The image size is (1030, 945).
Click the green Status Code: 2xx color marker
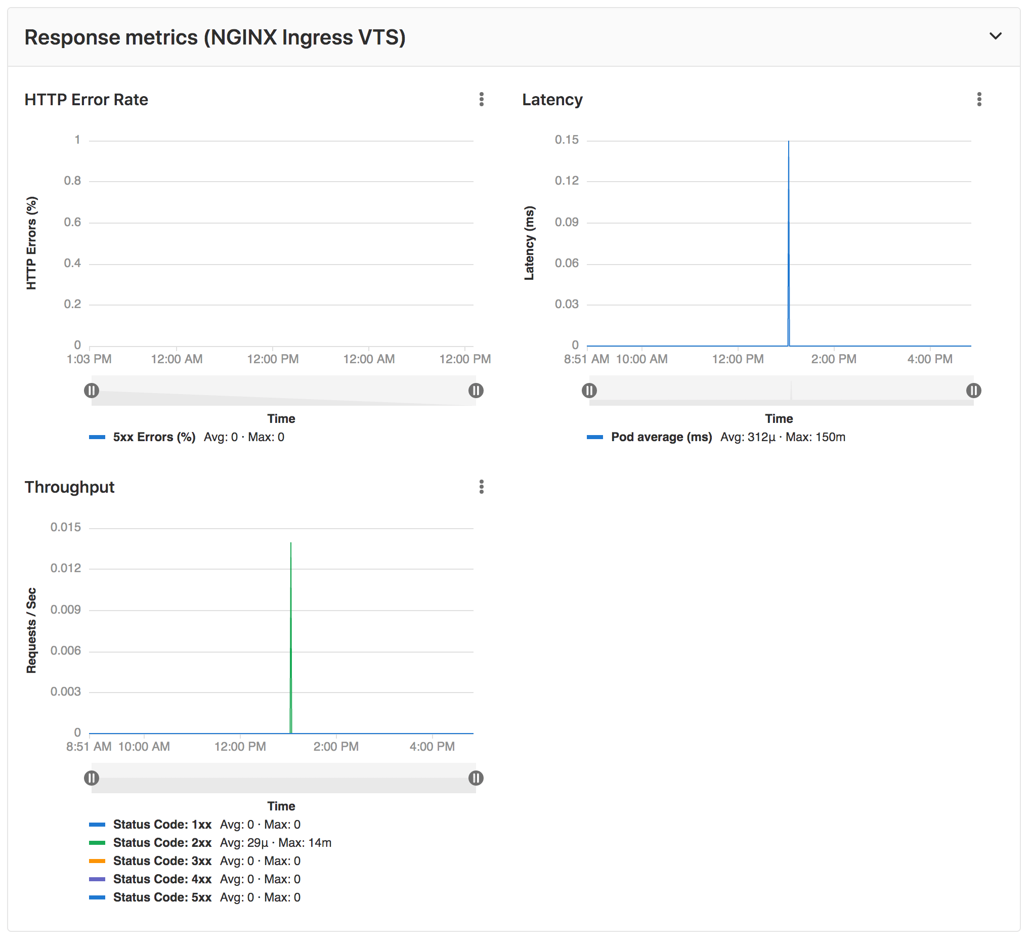(x=97, y=843)
